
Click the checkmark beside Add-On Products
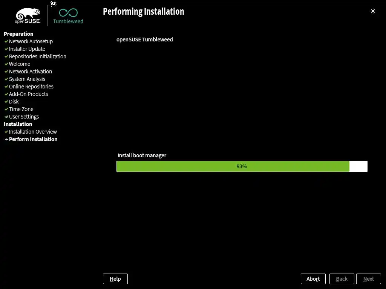[6, 94]
